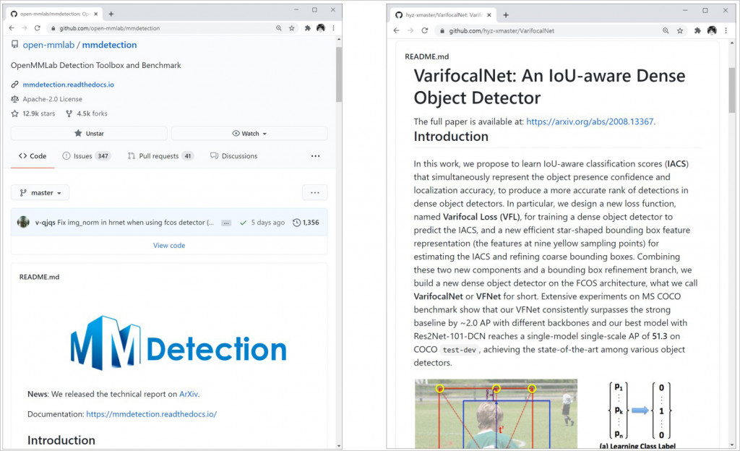
Task: Open https://mmdetection.readthedocs.io/ documentation link
Action: pyautogui.click(x=152, y=414)
